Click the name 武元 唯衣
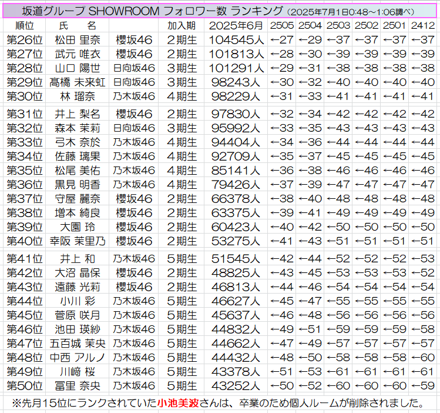Screen dimensions: 440x413 [x=78, y=54]
